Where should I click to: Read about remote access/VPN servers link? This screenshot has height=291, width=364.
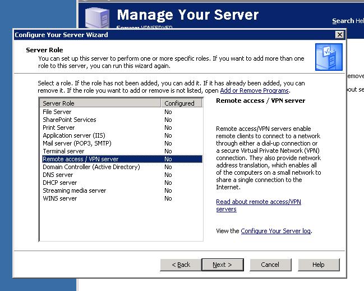[x=259, y=205]
